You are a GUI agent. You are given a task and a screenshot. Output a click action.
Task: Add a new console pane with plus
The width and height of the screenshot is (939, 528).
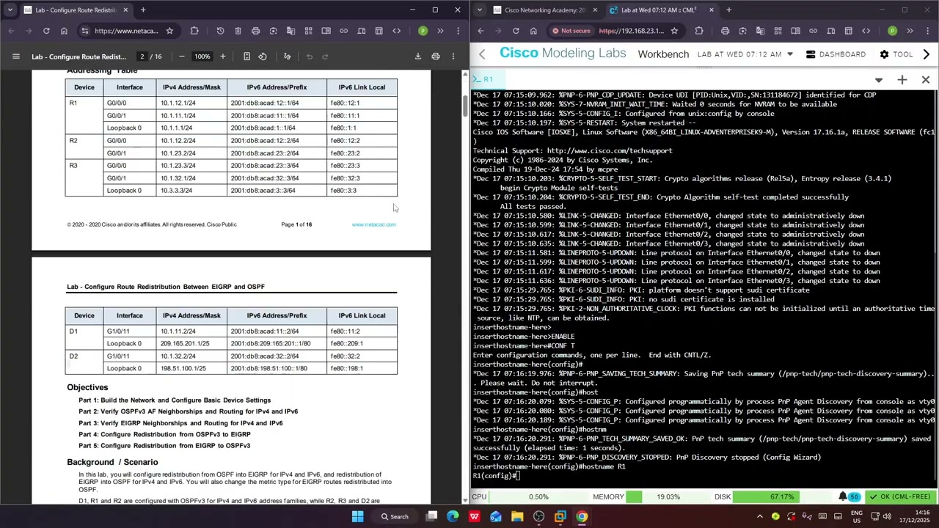902,79
